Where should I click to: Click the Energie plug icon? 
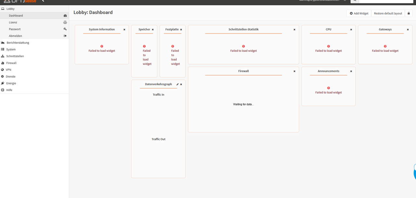3,83
